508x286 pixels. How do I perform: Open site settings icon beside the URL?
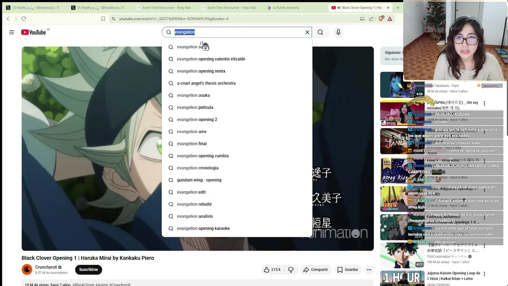point(114,19)
